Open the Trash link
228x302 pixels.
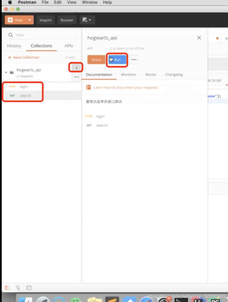(x=70, y=57)
